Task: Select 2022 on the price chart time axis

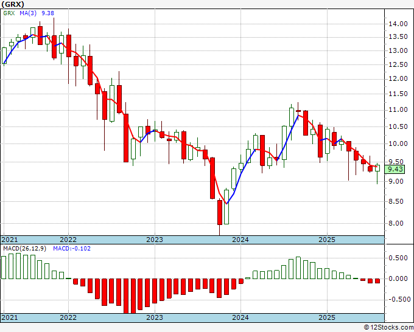Action: tap(68, 240)
